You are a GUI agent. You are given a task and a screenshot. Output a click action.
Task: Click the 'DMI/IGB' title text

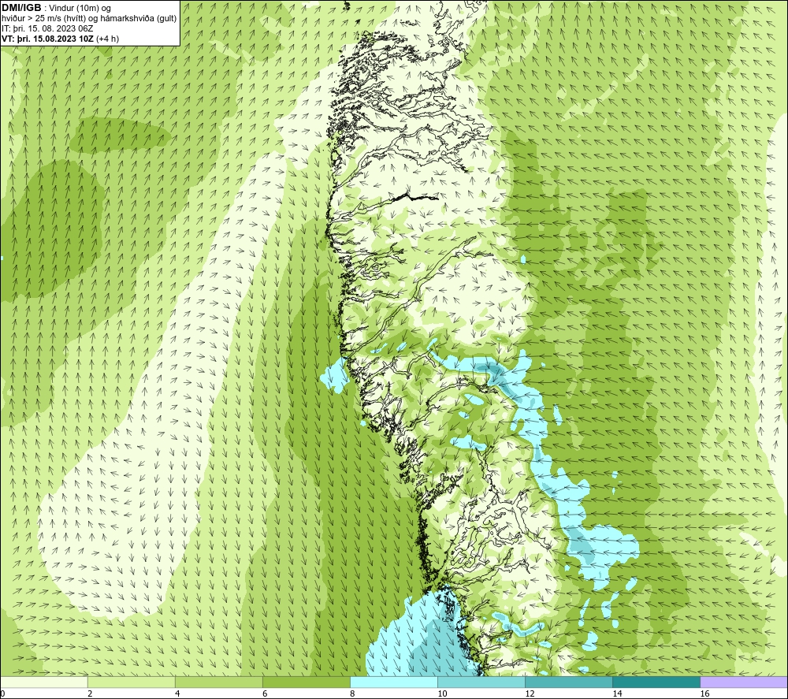tap(21, 8)
